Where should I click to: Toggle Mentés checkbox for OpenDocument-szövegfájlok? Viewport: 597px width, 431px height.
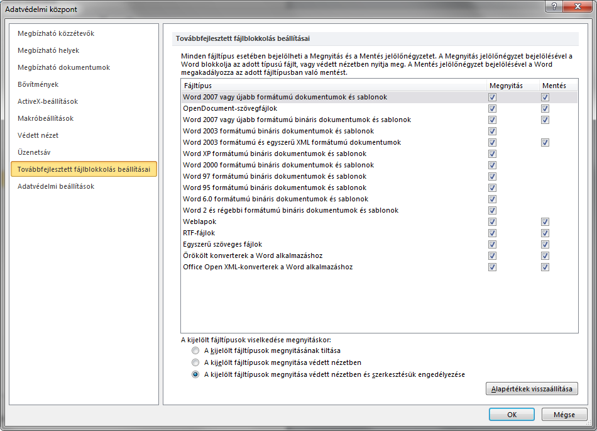pyautogui.click(x=545, y=109)
